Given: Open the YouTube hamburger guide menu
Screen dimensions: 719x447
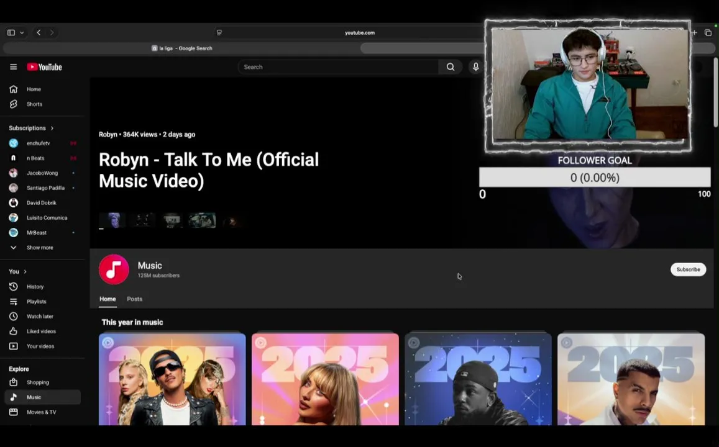Looking at the screenshot, I should 13,67.
